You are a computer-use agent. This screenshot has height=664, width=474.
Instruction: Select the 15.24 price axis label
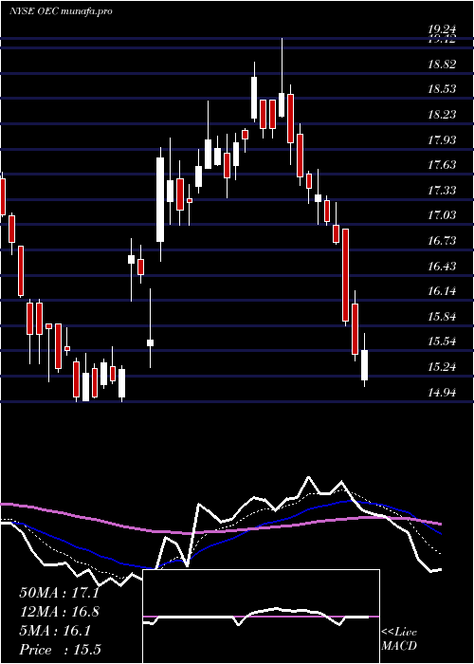coord(442,367)
